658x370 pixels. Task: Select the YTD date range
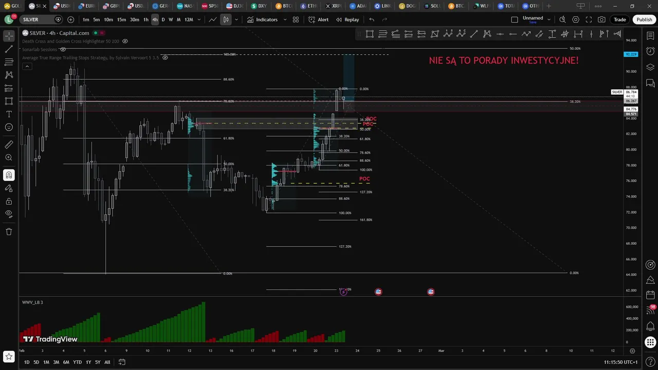(x=77, y=362)
